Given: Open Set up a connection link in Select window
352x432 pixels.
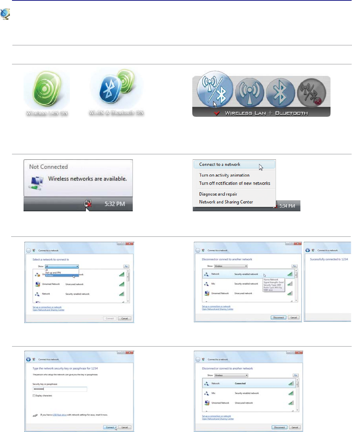Looking at the screenshot, I should coord(47,307).
